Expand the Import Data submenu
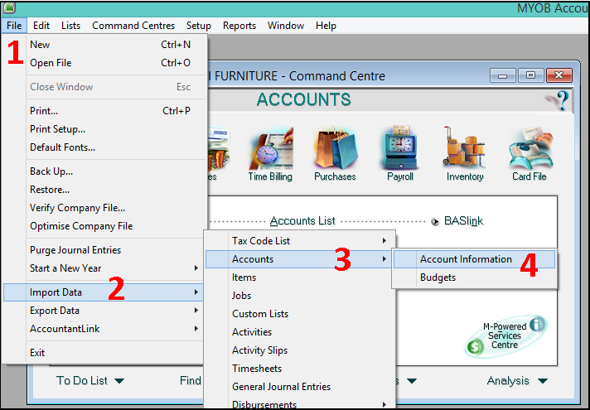The image size is (590, 410). tap(104, 292)
